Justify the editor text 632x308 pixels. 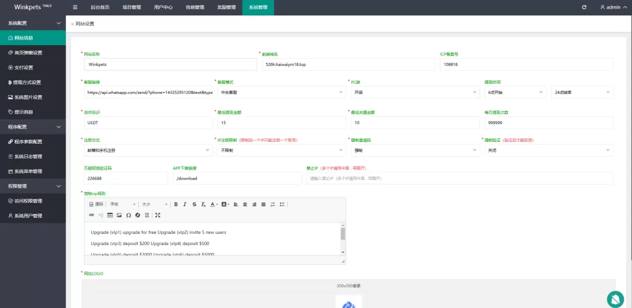[264, 204]
